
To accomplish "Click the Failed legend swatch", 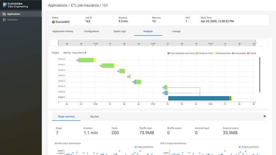I will 248,53.
